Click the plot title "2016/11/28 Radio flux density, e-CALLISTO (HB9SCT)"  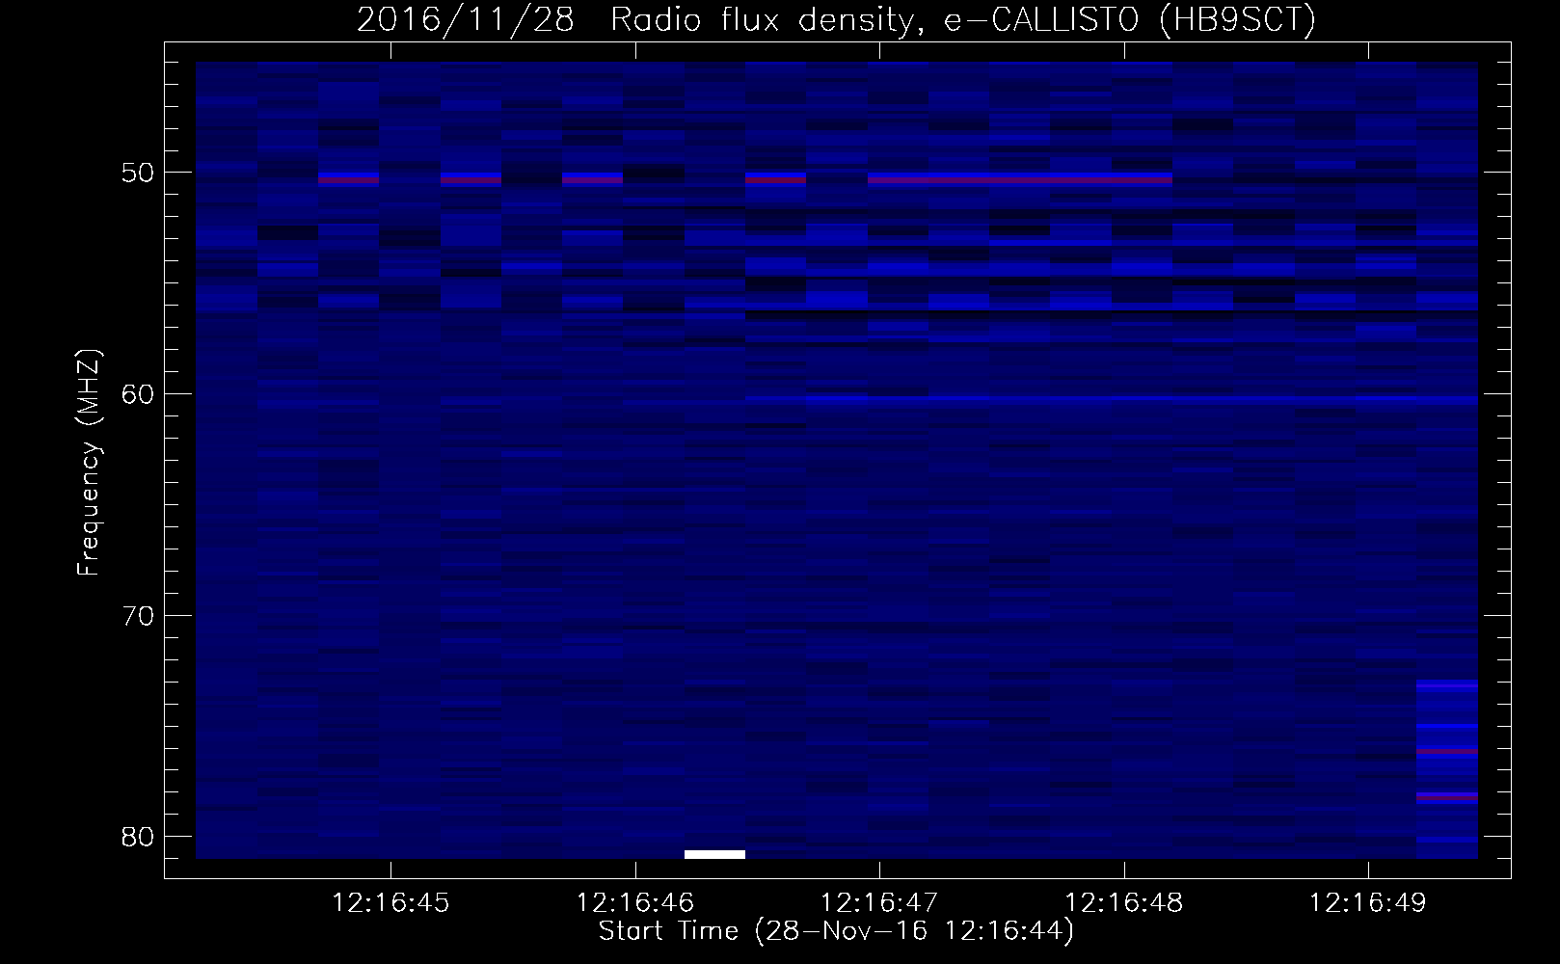[836, 20]
